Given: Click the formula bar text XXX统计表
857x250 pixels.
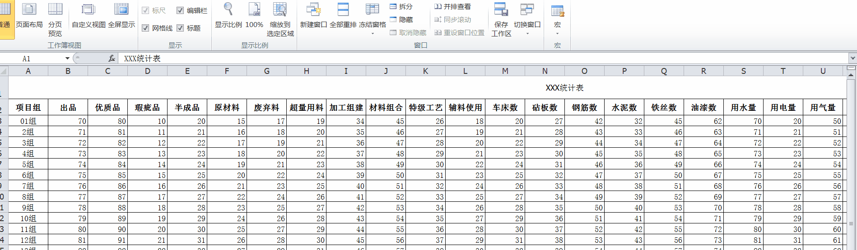Looking at the screenshot, I should [142, 59].
